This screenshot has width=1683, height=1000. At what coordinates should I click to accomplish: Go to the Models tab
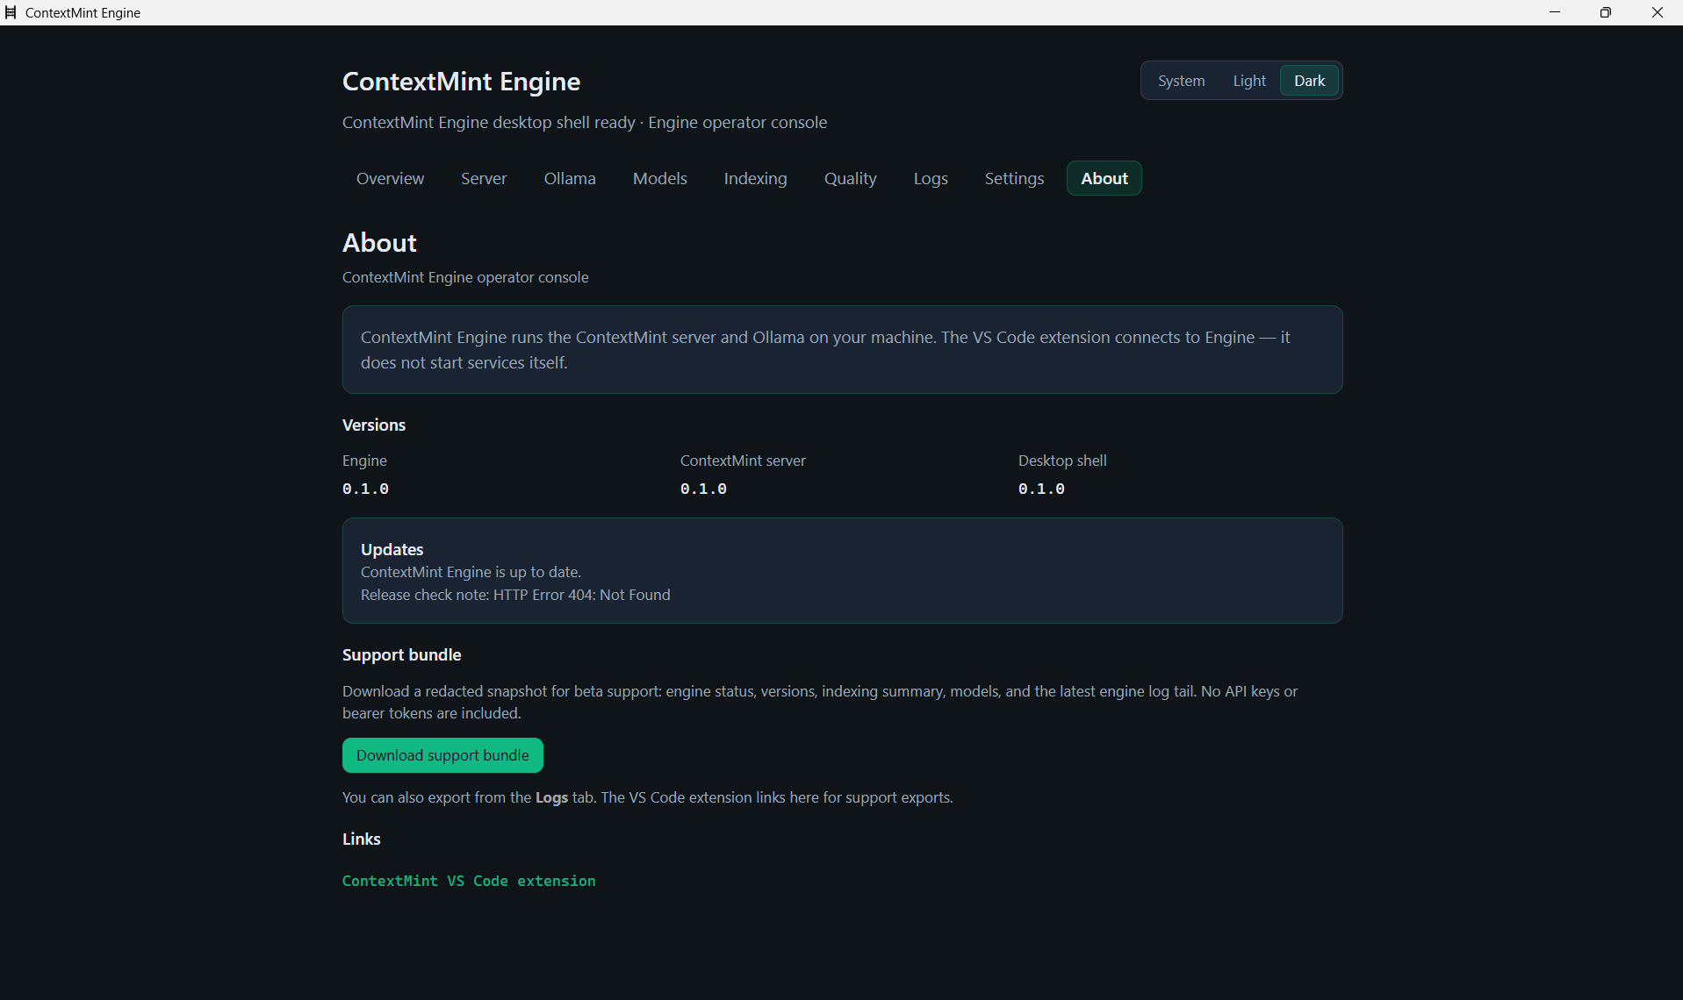659,178
